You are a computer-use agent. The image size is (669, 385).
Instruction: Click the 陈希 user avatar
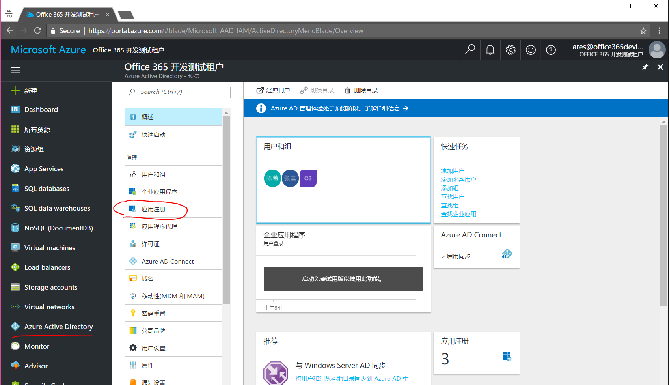272,178
